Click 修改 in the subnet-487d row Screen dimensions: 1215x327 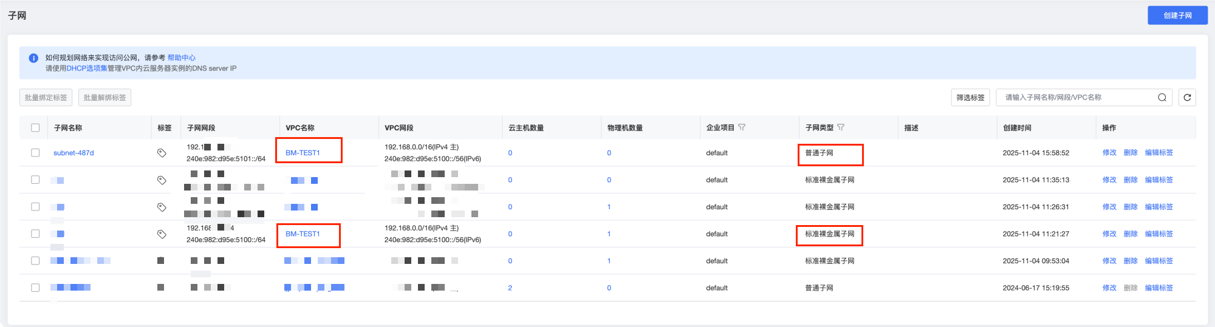[x=1109, y=153]
